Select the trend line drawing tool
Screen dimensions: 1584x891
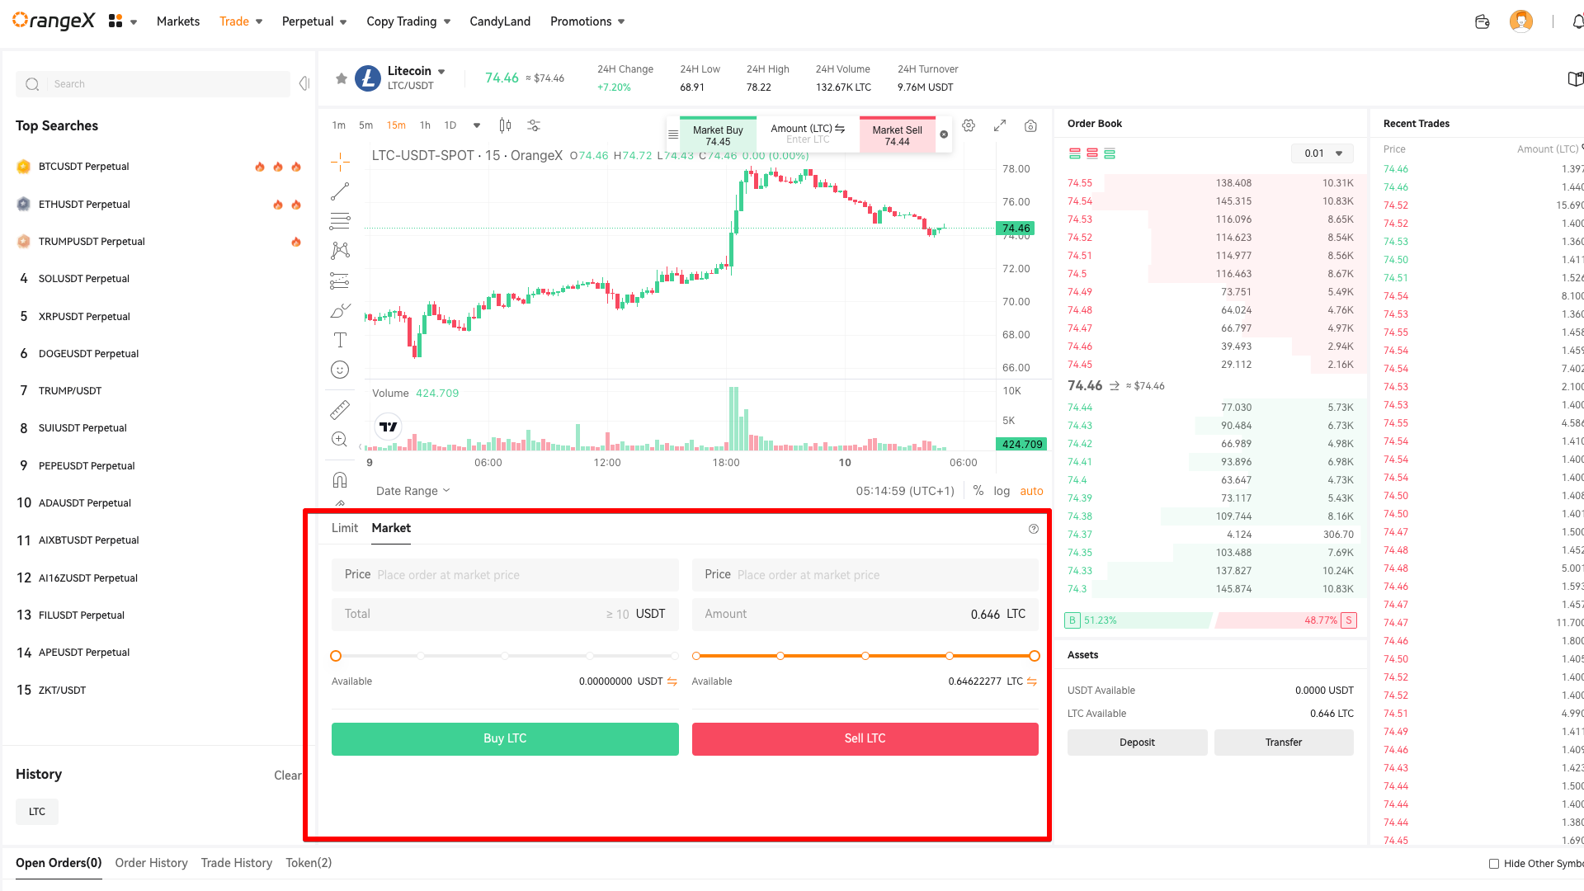[340, 191]
